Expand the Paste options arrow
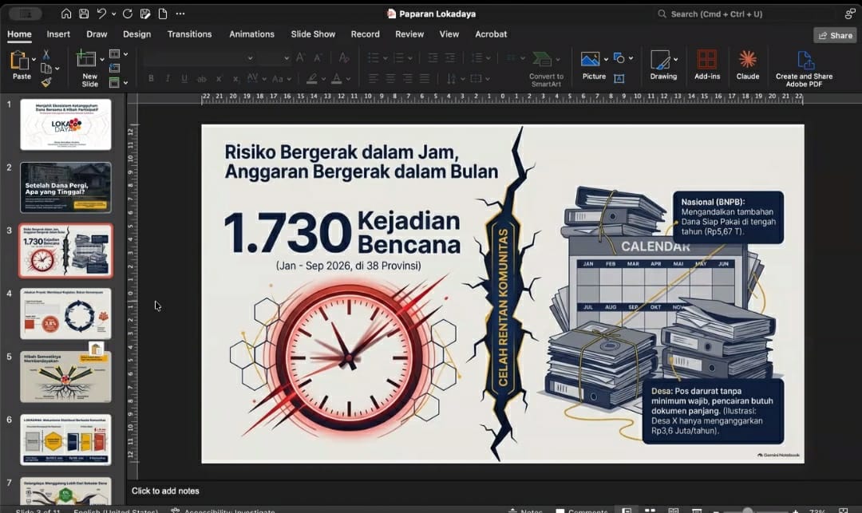 tap(34, 59)
